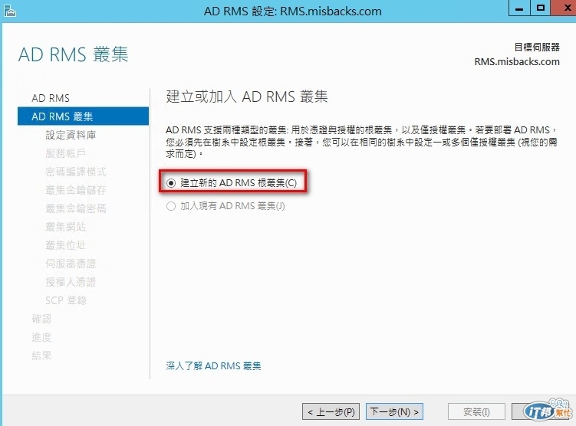Open 設定資料庫 step in sidebar
This screenshot has width=576, height=426.
[x=71, y=135]
